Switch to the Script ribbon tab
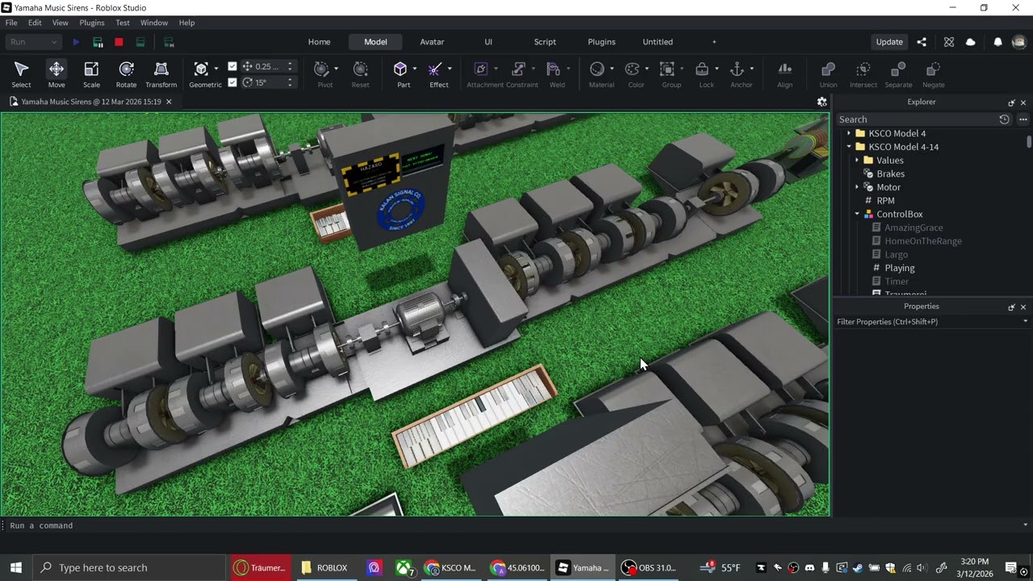Viewport: 1033px width, 581px height. point(545,42)
